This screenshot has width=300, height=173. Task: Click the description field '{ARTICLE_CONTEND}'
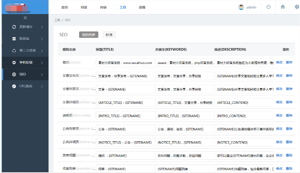[x=244, y=103]
